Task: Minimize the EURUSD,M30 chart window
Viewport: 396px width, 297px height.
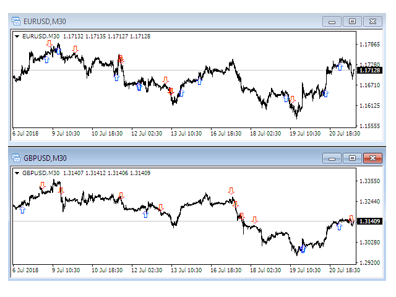Action: [x=332, y=22]
